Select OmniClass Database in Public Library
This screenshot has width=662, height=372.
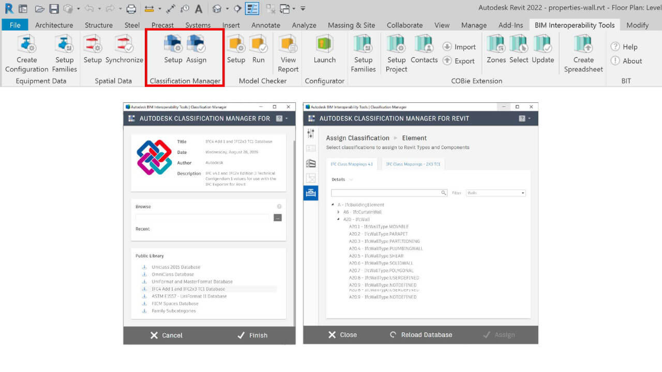[x=173, y=274]
